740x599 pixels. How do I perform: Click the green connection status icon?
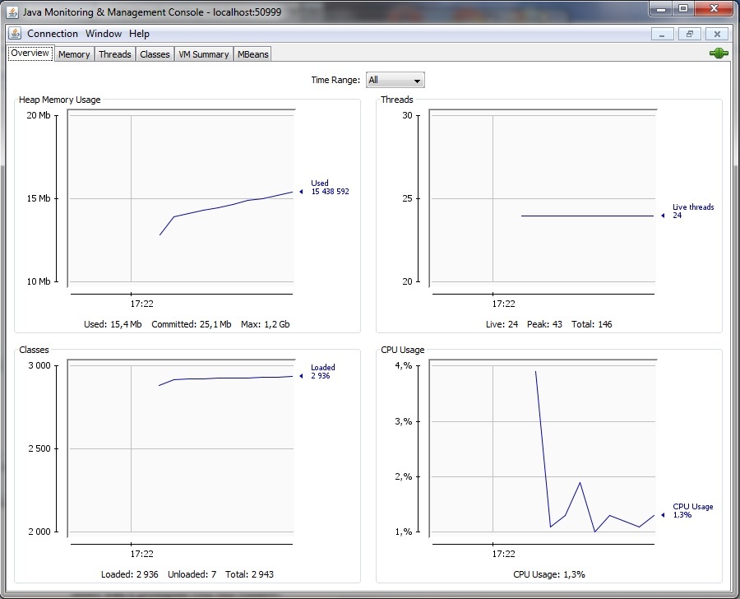pos(719,53)
